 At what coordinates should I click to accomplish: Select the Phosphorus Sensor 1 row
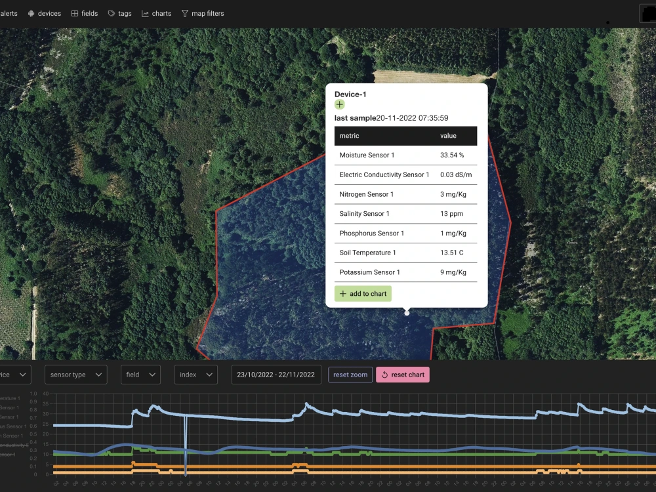click(x=405, y=234)
